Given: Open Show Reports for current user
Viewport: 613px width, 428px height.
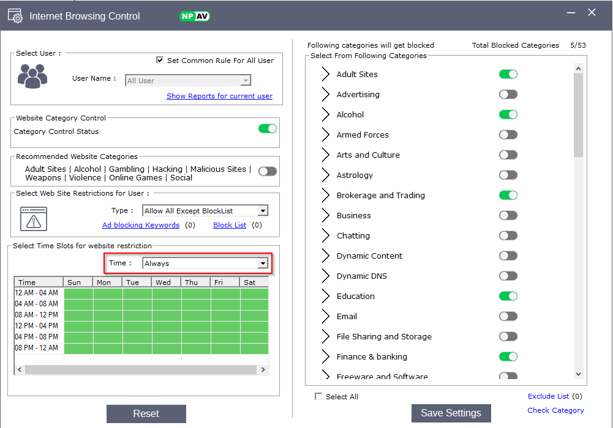Looking at the screenshot, I should point(219,96).
